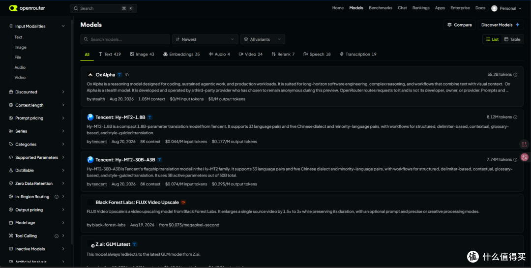Click the video badge beside FLUX Video Upscale
531x268 pixels.
183,202
